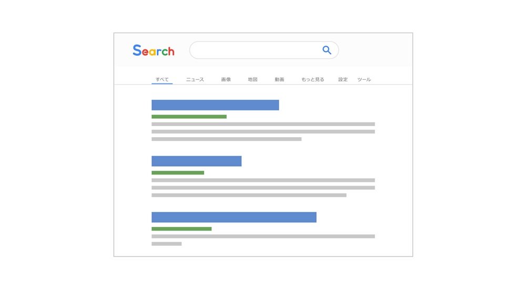Switch to the 動画 tab
The height and width of the screenshot is (289, 526).
click(279, 79)
